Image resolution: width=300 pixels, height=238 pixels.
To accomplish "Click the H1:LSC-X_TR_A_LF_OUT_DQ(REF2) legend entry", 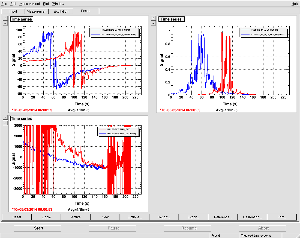I will [x=268, y=34].
